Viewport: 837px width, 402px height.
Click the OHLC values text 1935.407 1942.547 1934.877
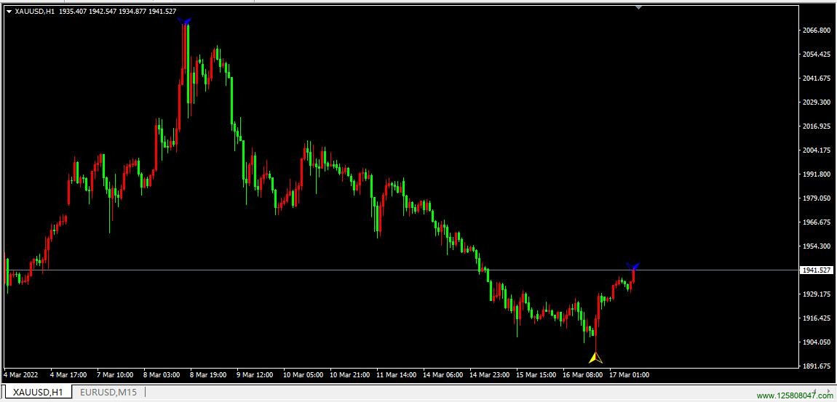[x=101, y=11]
